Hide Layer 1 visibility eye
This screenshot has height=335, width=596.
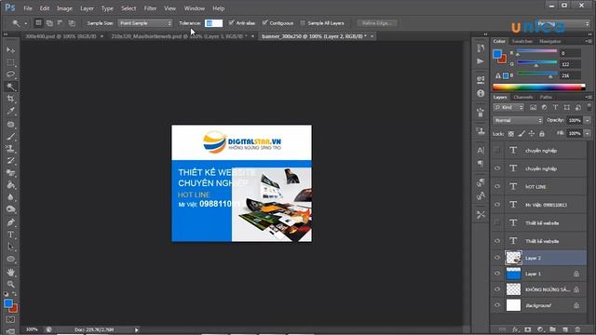pyautogui.click(x=497, y=274)
